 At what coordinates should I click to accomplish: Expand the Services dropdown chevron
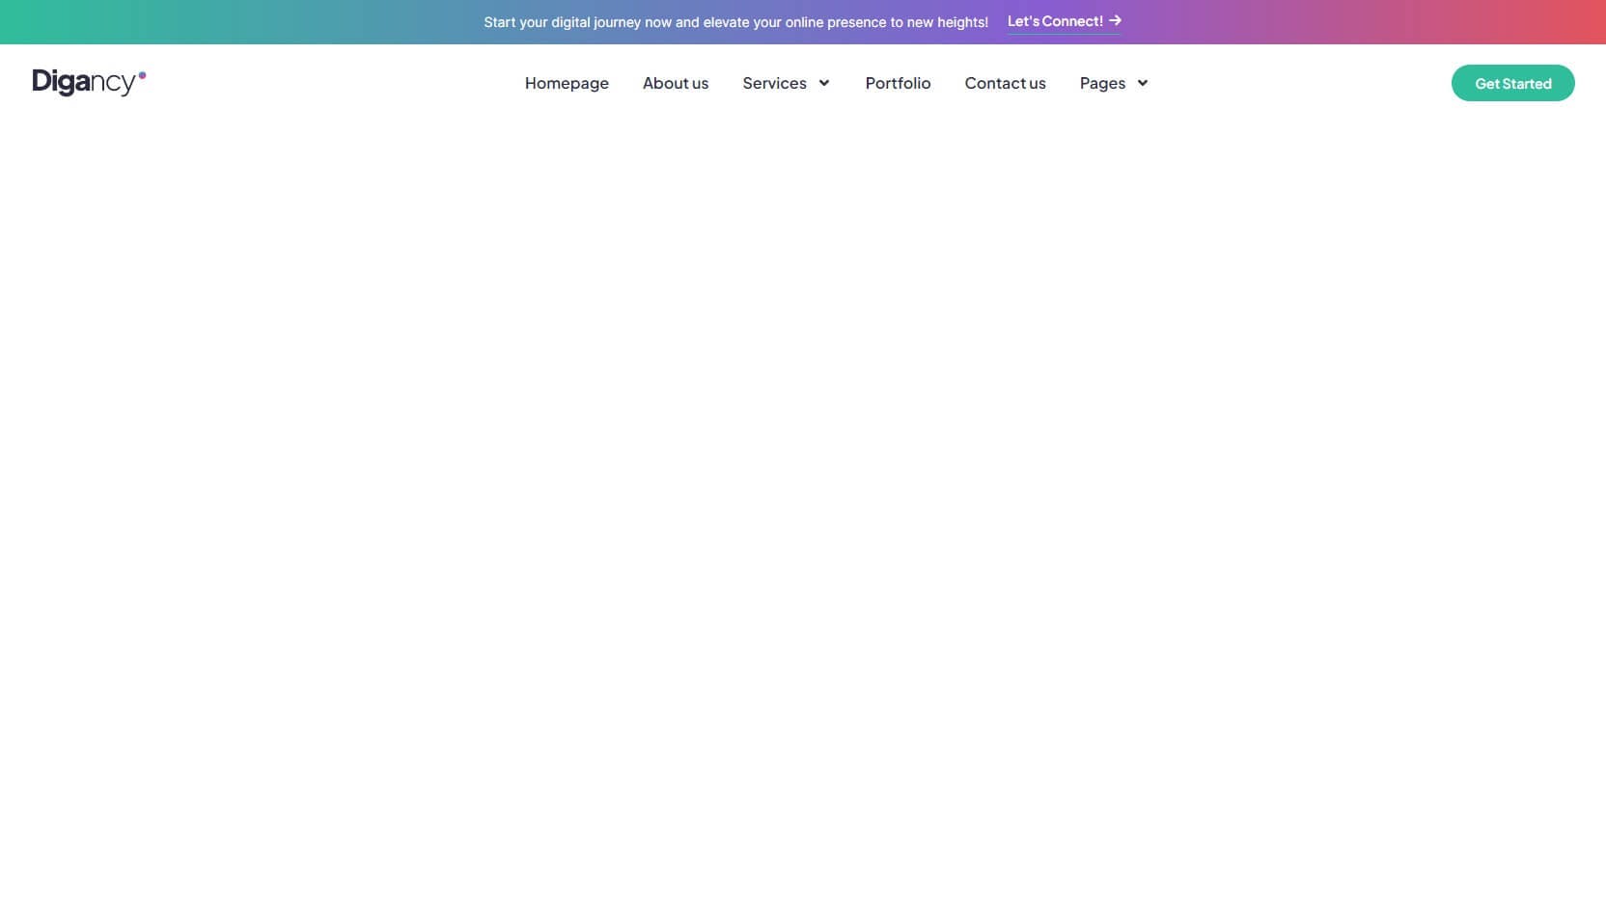(824, 83)
